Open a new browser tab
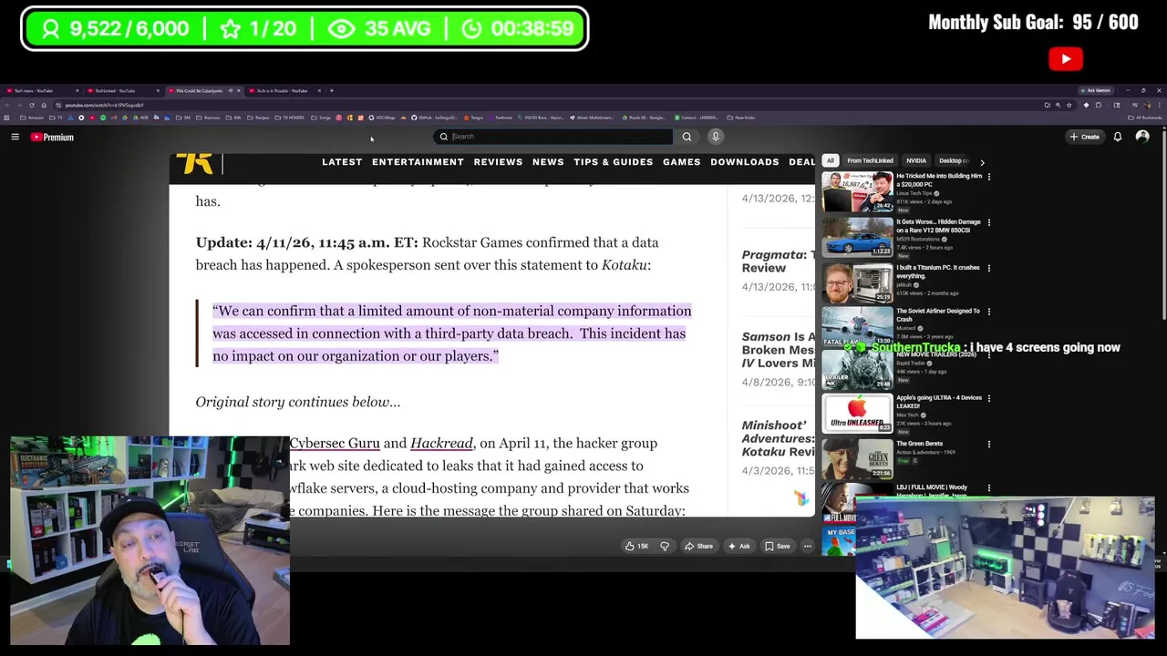The width and height of the screenshot is (1167, 656). (x=332, y=90)
